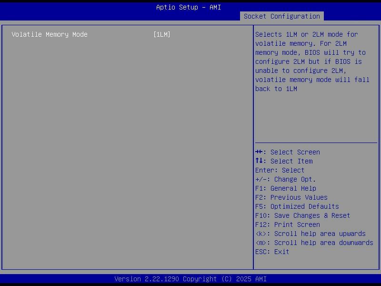Select the Socket Configuration tab

(281, 16)
